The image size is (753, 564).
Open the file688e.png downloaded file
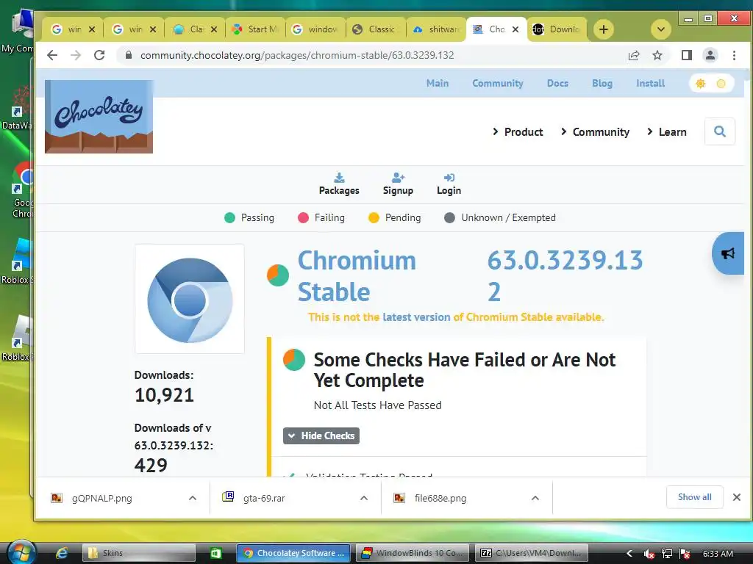[440, 498]
